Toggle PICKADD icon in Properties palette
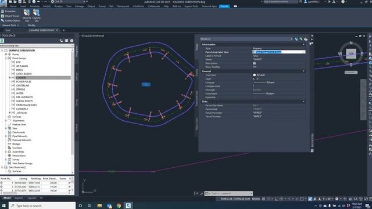372x209 pixels. pyautogui.click(x=296, y=39)
